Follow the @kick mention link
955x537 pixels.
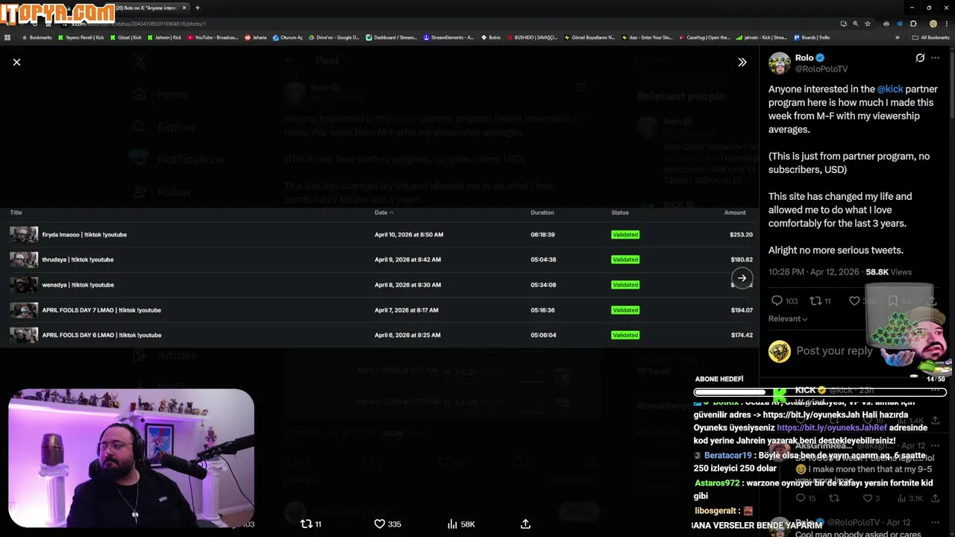pyautogui.click(x=889, y=89)
